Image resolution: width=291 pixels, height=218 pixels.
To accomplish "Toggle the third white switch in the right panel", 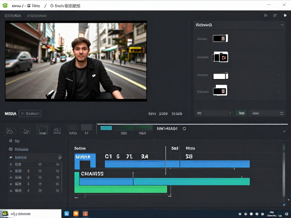I will click(221, 76).
